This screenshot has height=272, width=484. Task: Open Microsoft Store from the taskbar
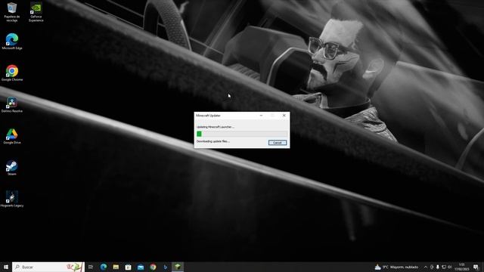[x=128, y=267]
